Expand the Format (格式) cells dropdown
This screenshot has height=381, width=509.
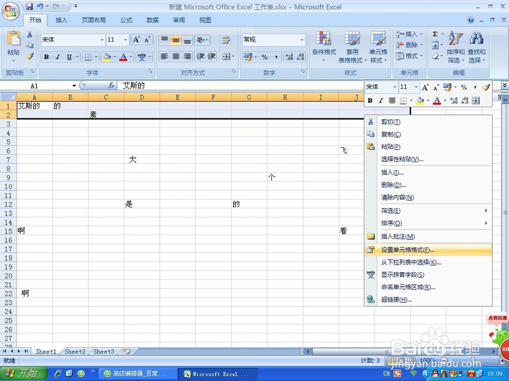(421, 56)
